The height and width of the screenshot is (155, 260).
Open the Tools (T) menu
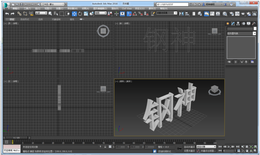click(27, 9)
